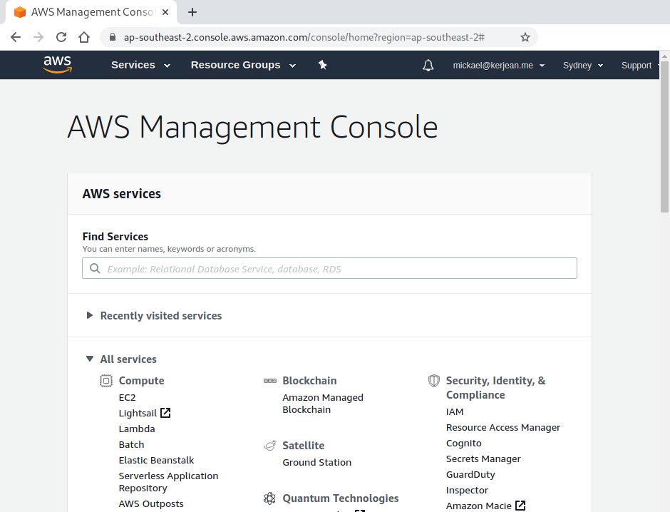
Task: Go back to the previous page
Action: [x=16, y=37]
